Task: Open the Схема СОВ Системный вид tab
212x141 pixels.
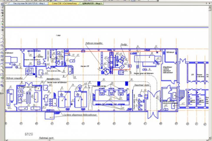Action: [64, 3]
